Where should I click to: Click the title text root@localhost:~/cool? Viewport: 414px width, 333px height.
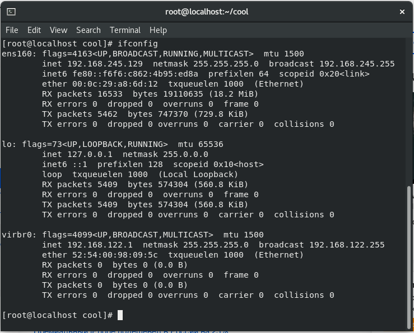(x=207, y=12)
